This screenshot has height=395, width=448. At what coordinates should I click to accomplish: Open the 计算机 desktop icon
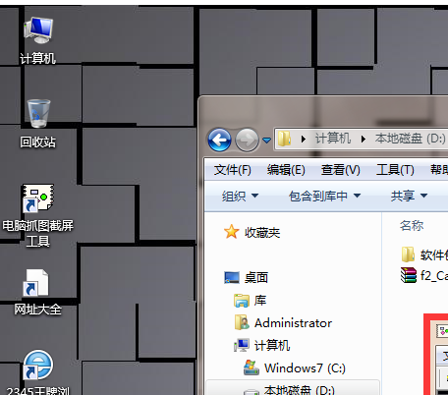tap(38, 30)
